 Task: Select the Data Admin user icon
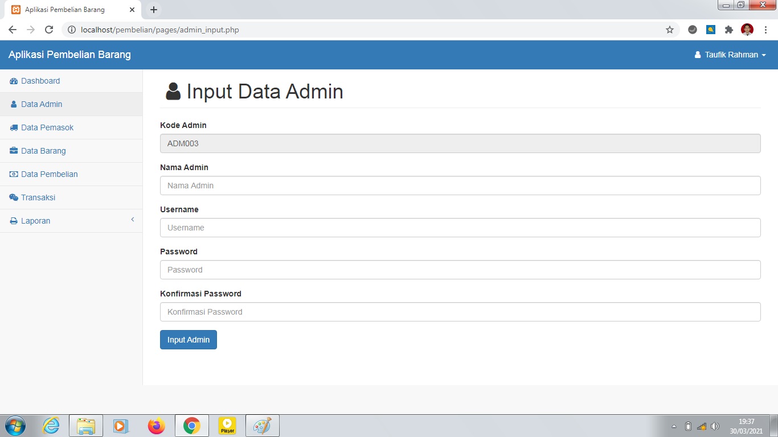(x=13, y=104)
